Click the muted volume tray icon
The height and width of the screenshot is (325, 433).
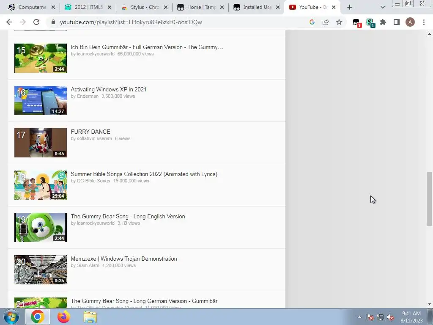click(390, 317)
